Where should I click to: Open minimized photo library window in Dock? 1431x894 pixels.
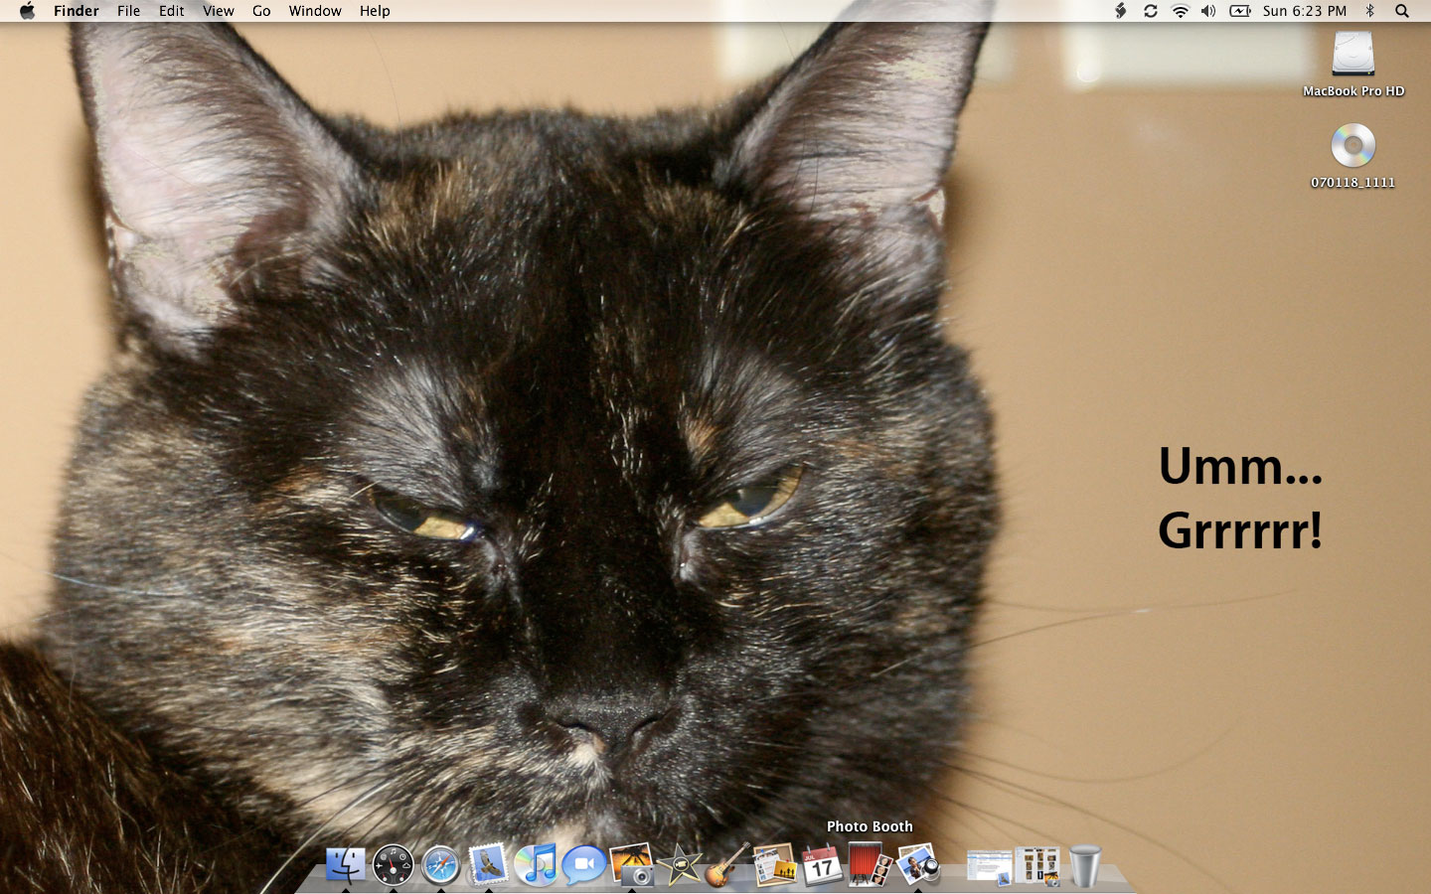pyautogui.click(x=1036, y=865)
